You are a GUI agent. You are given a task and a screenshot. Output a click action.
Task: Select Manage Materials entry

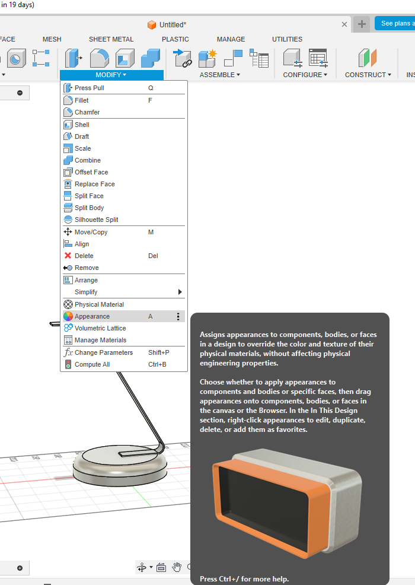[x=123, y=340]
